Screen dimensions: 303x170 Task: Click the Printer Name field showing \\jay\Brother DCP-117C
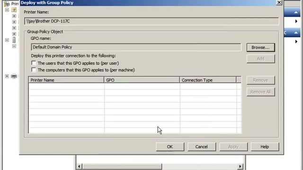tap(151, 21)
